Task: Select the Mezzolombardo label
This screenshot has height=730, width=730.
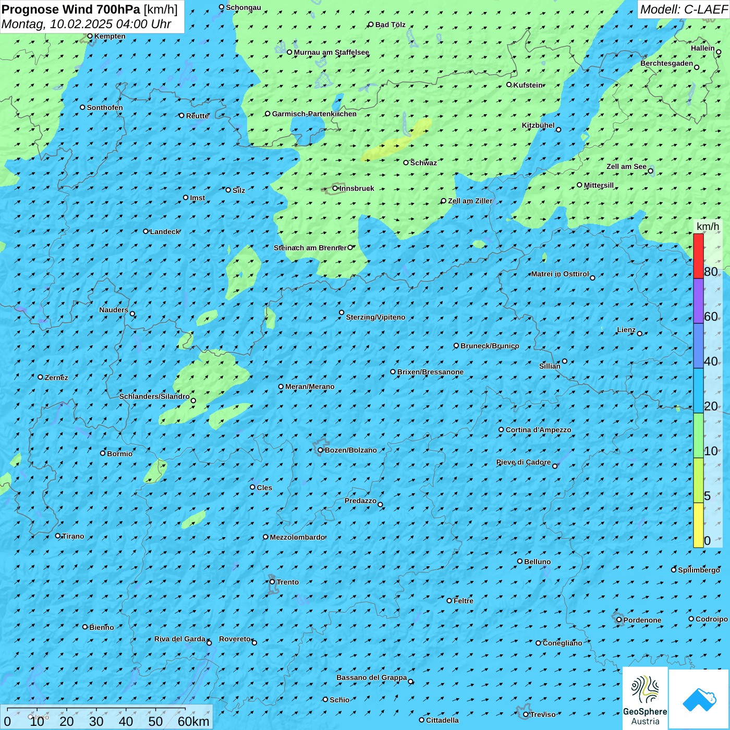Action: pyautogui.click(x=297, y=537)
